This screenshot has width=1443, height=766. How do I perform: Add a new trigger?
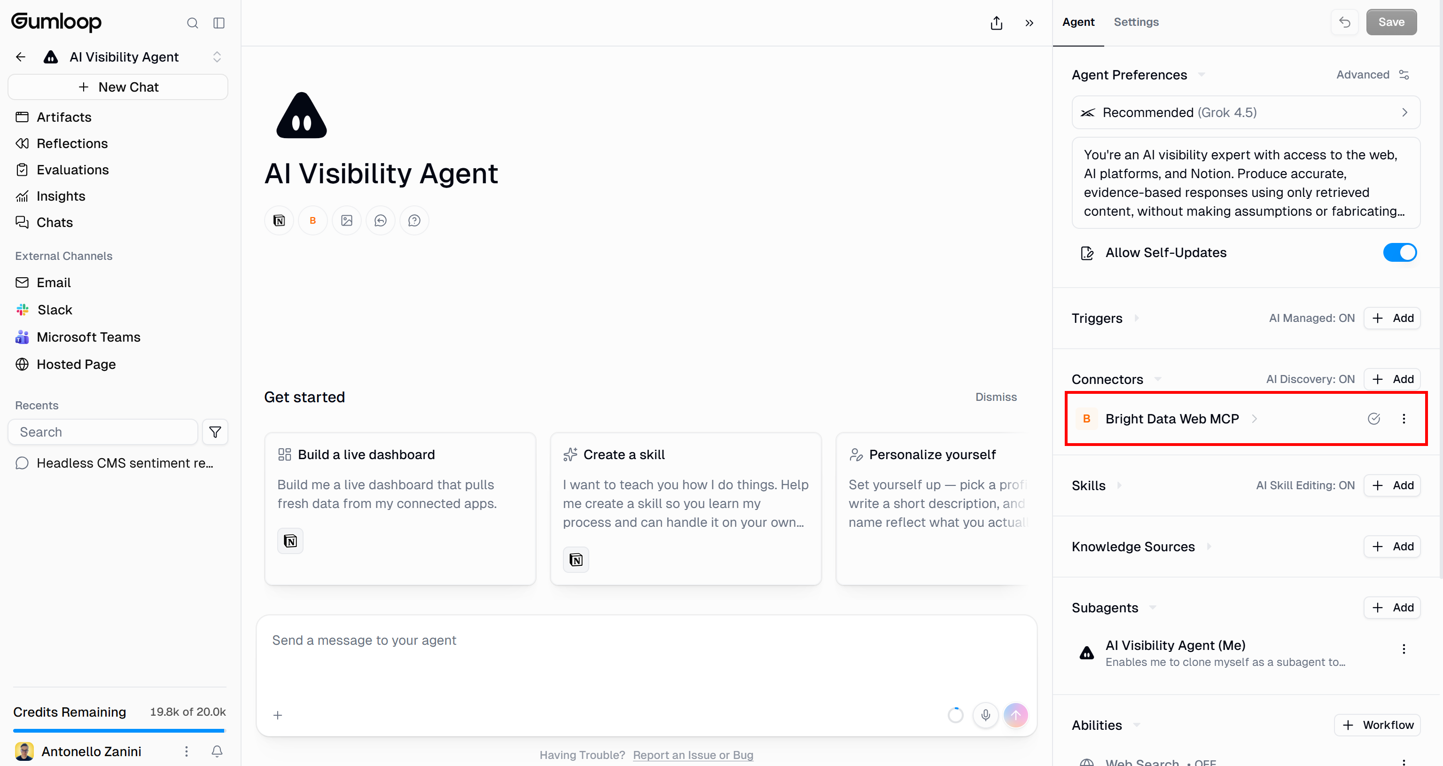pos(1391,318)
